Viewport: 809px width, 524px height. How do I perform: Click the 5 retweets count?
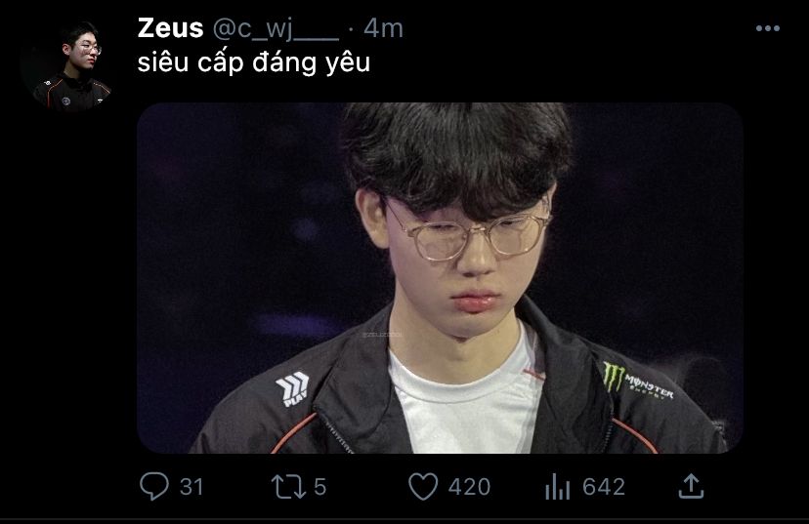[x=319, y=487]
